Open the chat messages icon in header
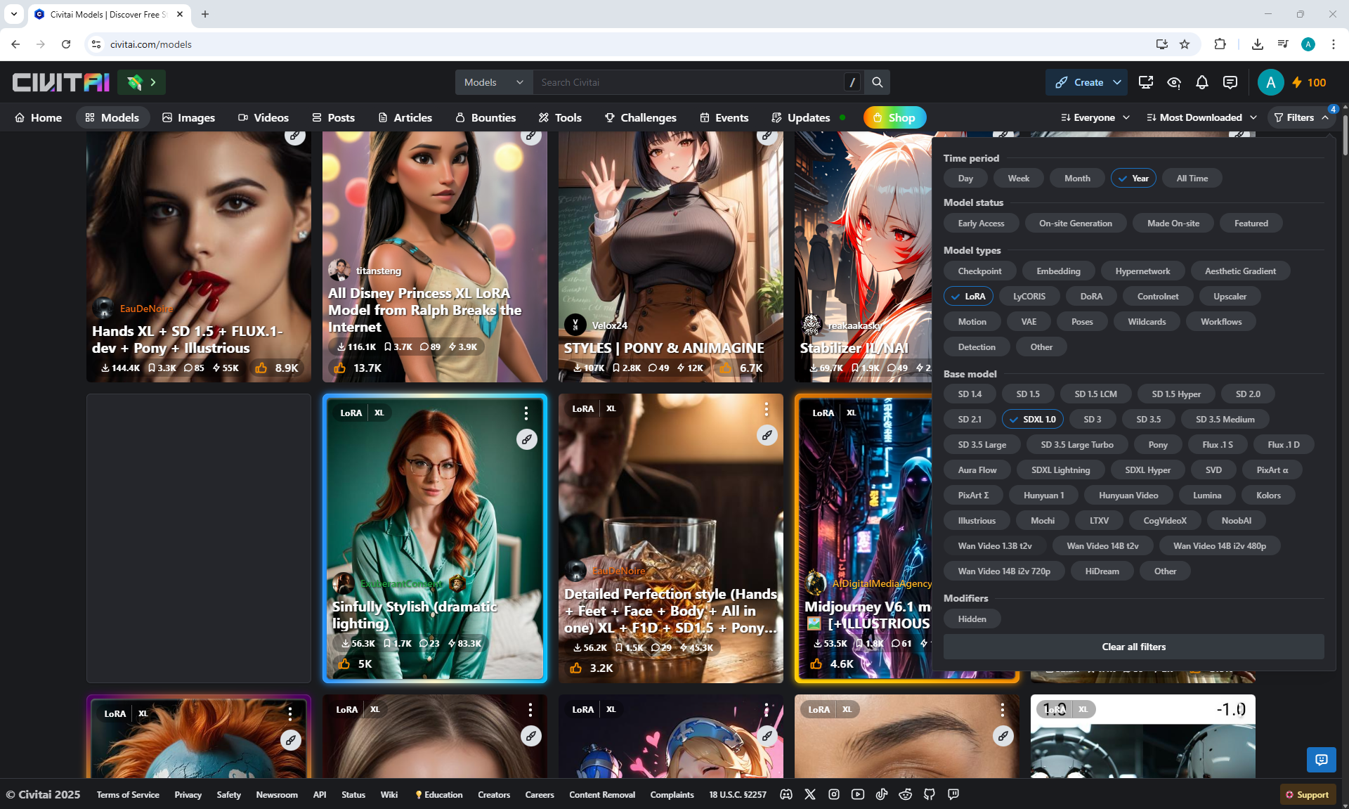The height and width of the screenshot is (809, 1349). [1230, 82]
